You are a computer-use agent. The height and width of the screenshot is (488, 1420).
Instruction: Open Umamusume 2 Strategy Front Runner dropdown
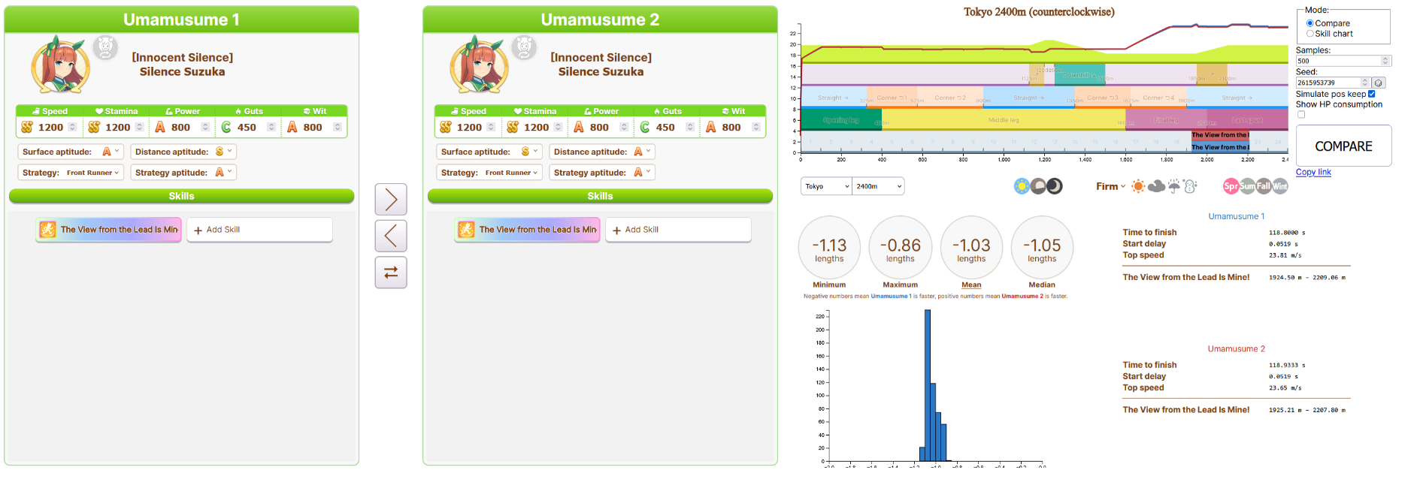coord(489,173)
